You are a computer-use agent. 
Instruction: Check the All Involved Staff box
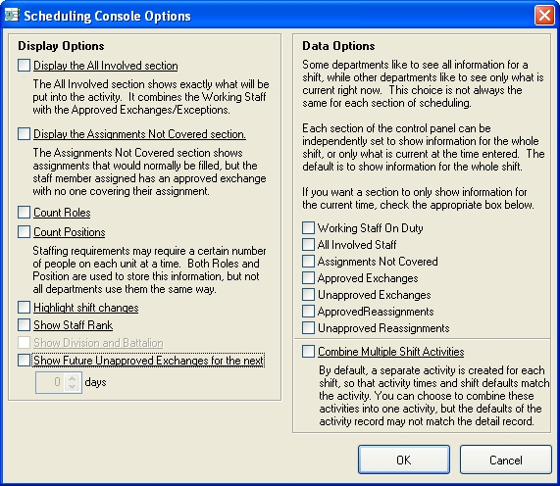pyautogui.click(x=308, y=244)
